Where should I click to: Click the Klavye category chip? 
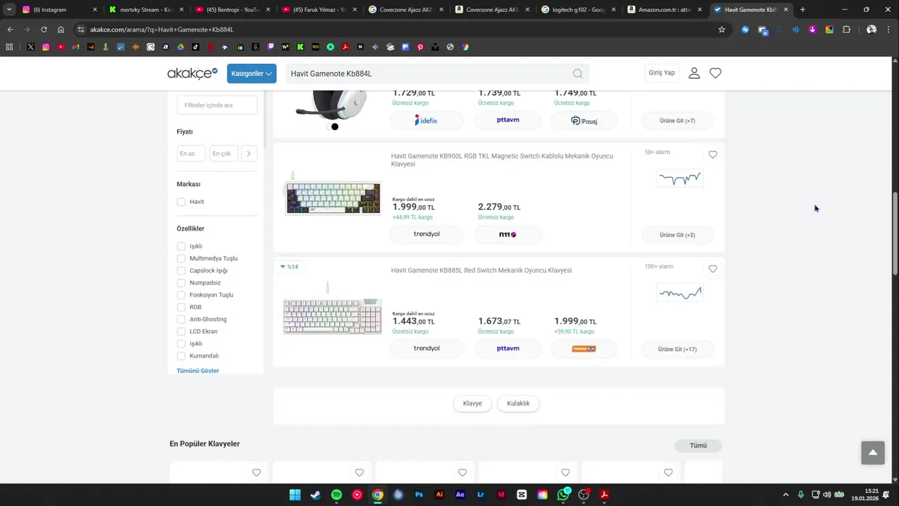click(473, 403)
